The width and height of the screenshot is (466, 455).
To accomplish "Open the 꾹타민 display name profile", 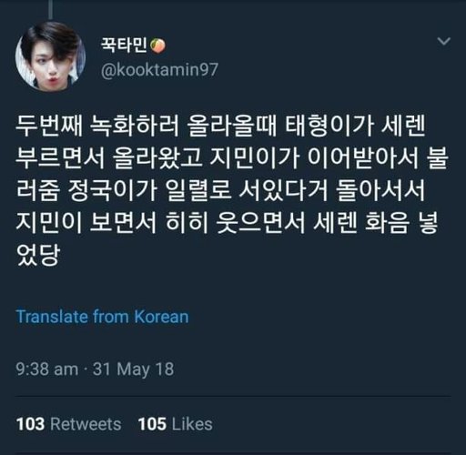I will (124, 45).
